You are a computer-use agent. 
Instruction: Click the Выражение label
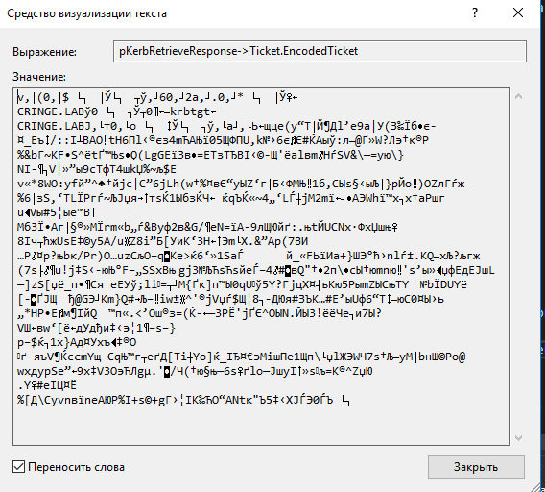44,52
